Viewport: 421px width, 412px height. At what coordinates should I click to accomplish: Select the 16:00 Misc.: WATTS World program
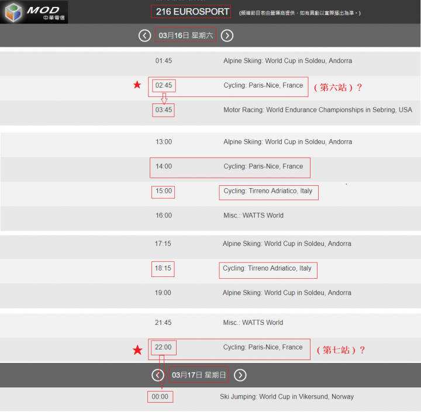click(253, 215)
